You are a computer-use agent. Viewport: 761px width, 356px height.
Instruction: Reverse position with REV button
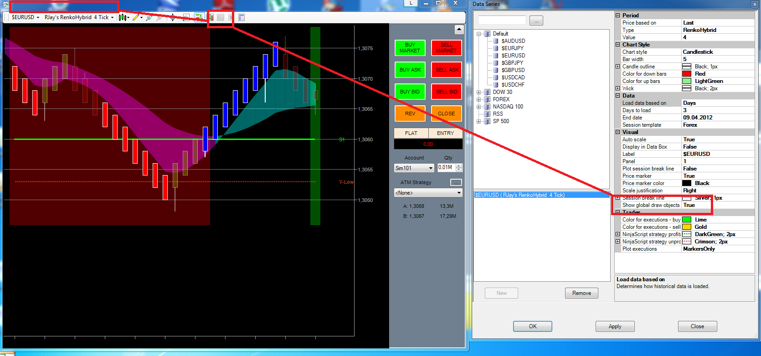410,114
